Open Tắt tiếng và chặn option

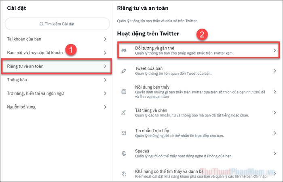(199, 113)
